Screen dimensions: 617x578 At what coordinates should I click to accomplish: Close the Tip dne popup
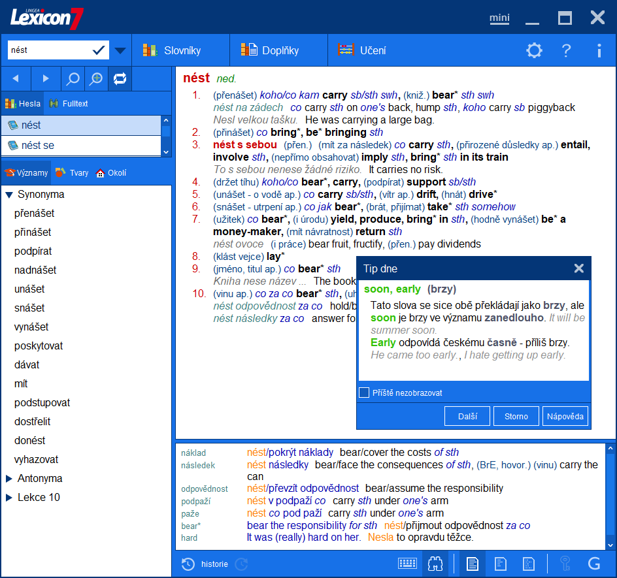(x=579, y=268)
